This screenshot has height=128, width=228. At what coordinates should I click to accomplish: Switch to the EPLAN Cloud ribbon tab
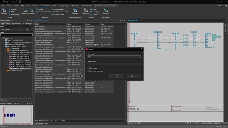87,6
